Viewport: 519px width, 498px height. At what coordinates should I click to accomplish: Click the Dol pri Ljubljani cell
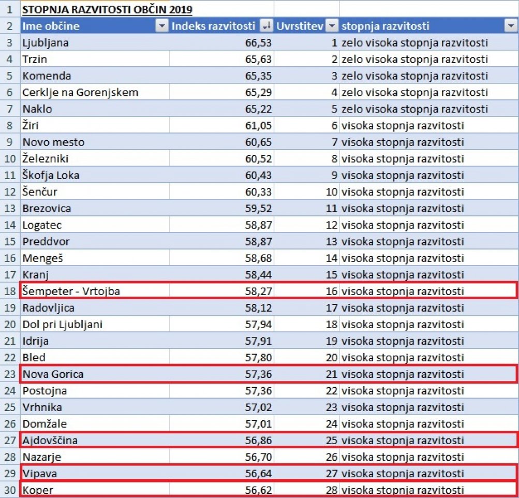[95, 324]
